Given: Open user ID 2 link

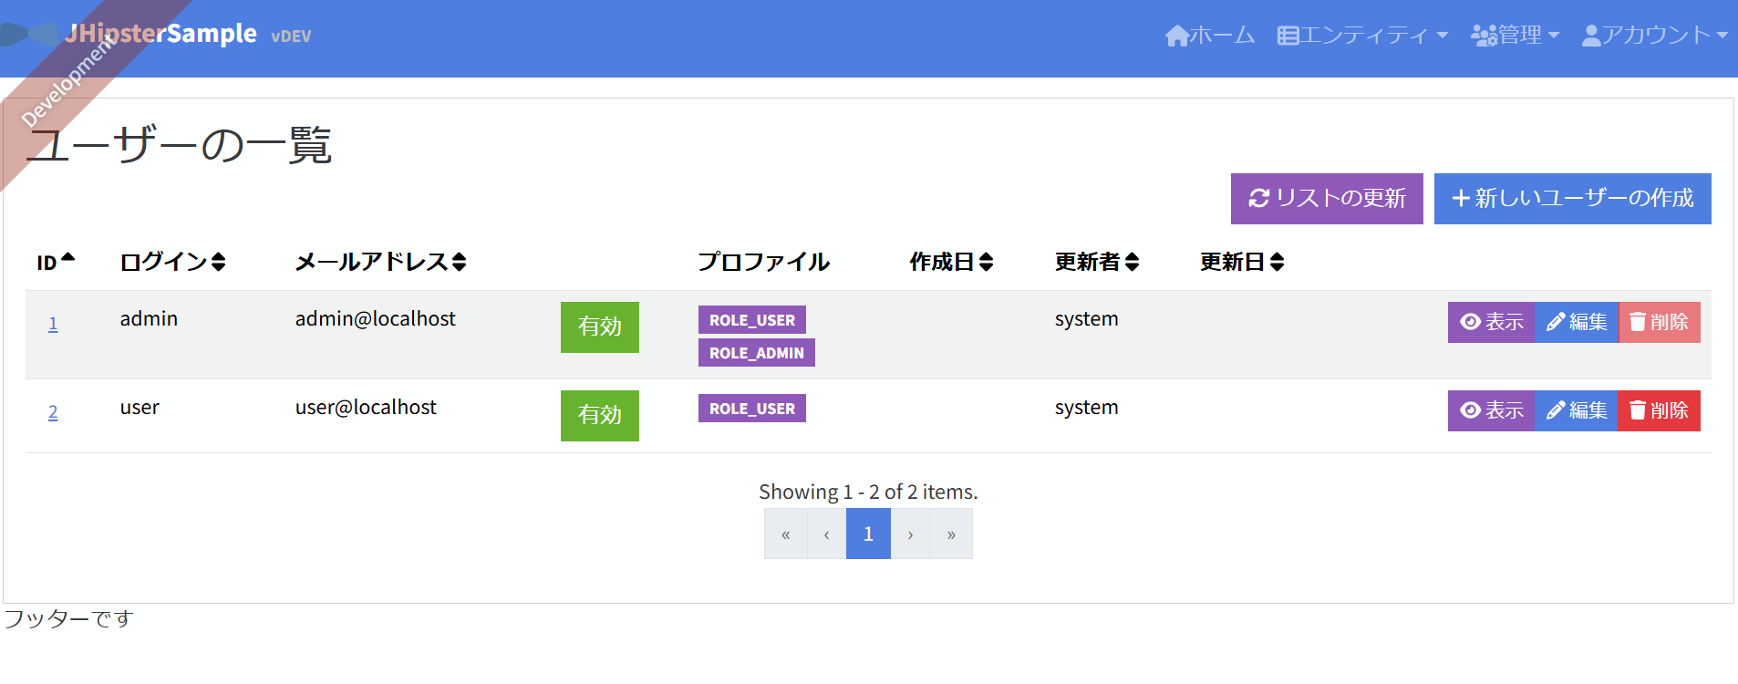Looking at the screenshot, I should [53, 412].
